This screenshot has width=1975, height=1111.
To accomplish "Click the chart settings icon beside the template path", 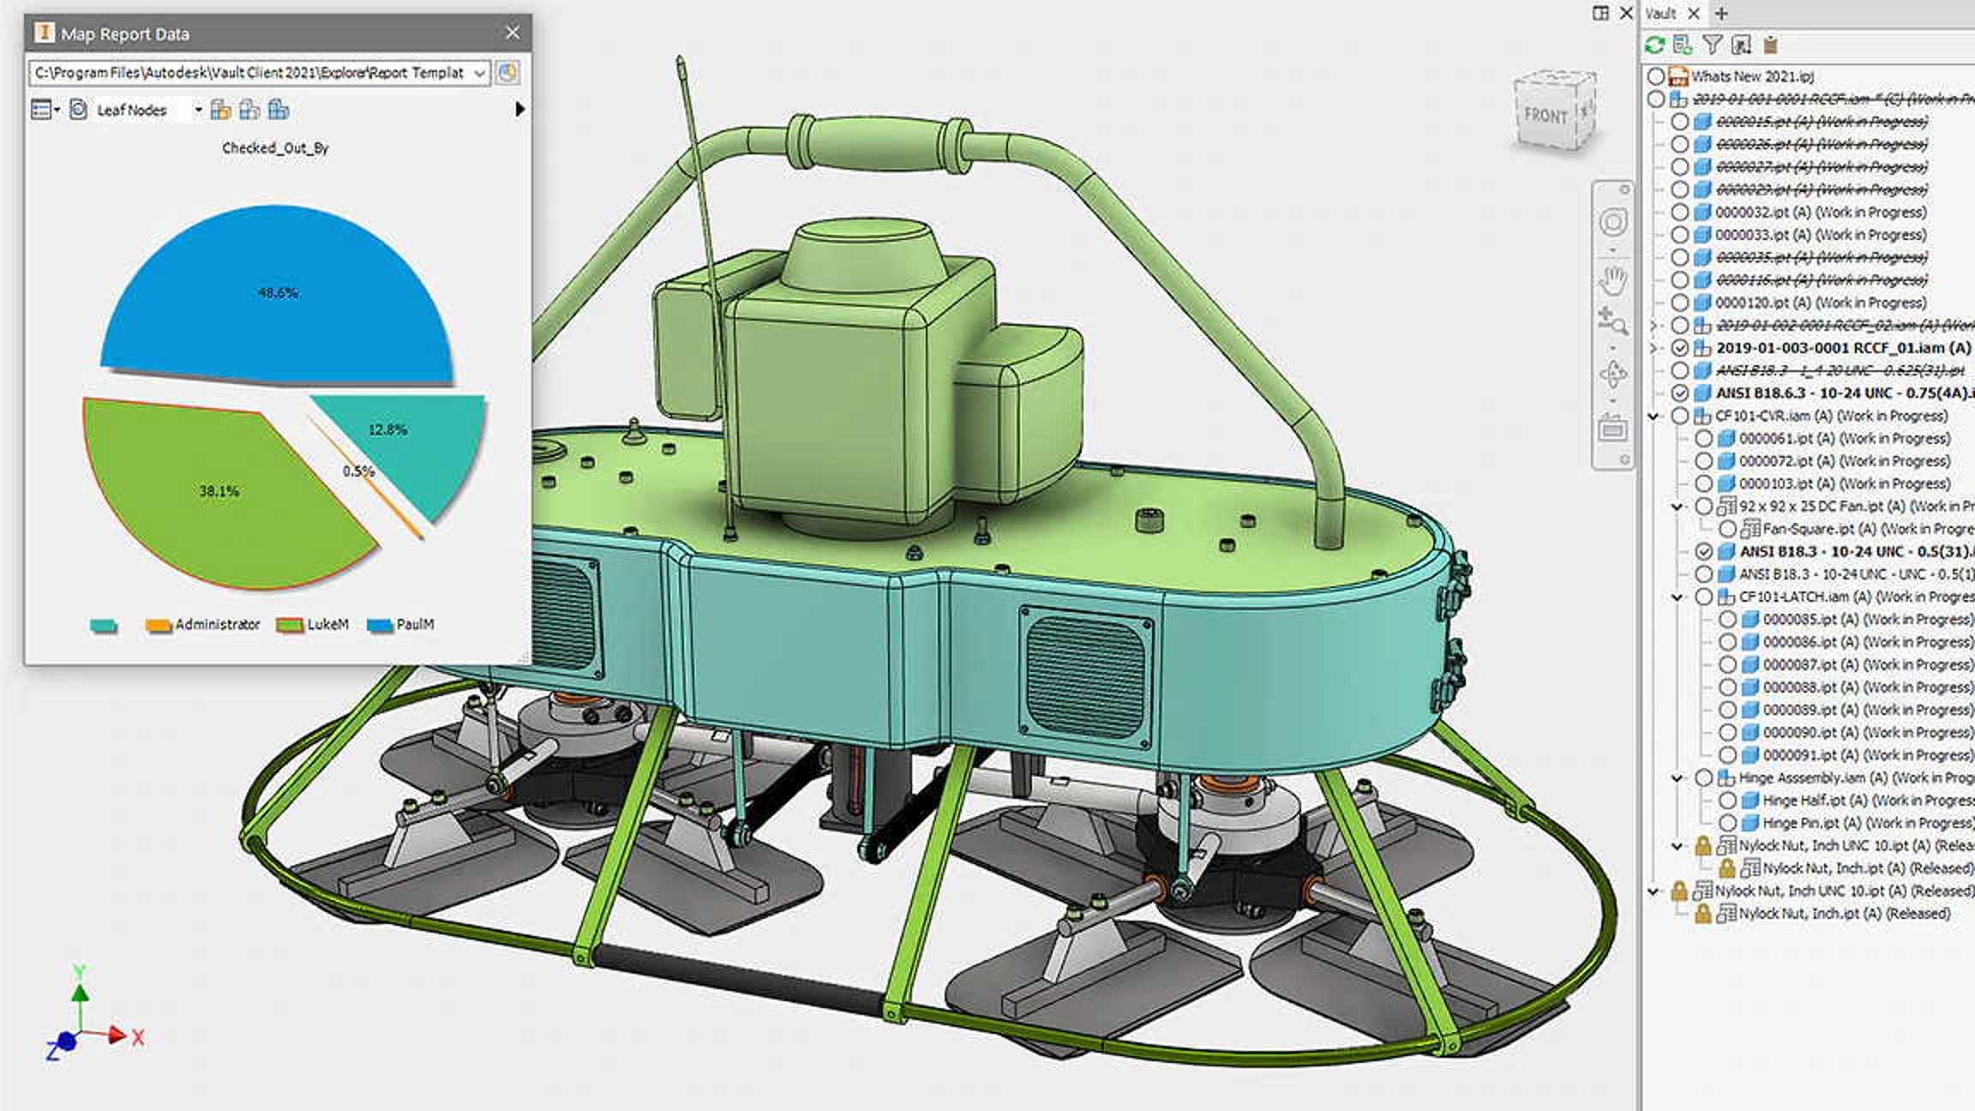I will point(507,73).
